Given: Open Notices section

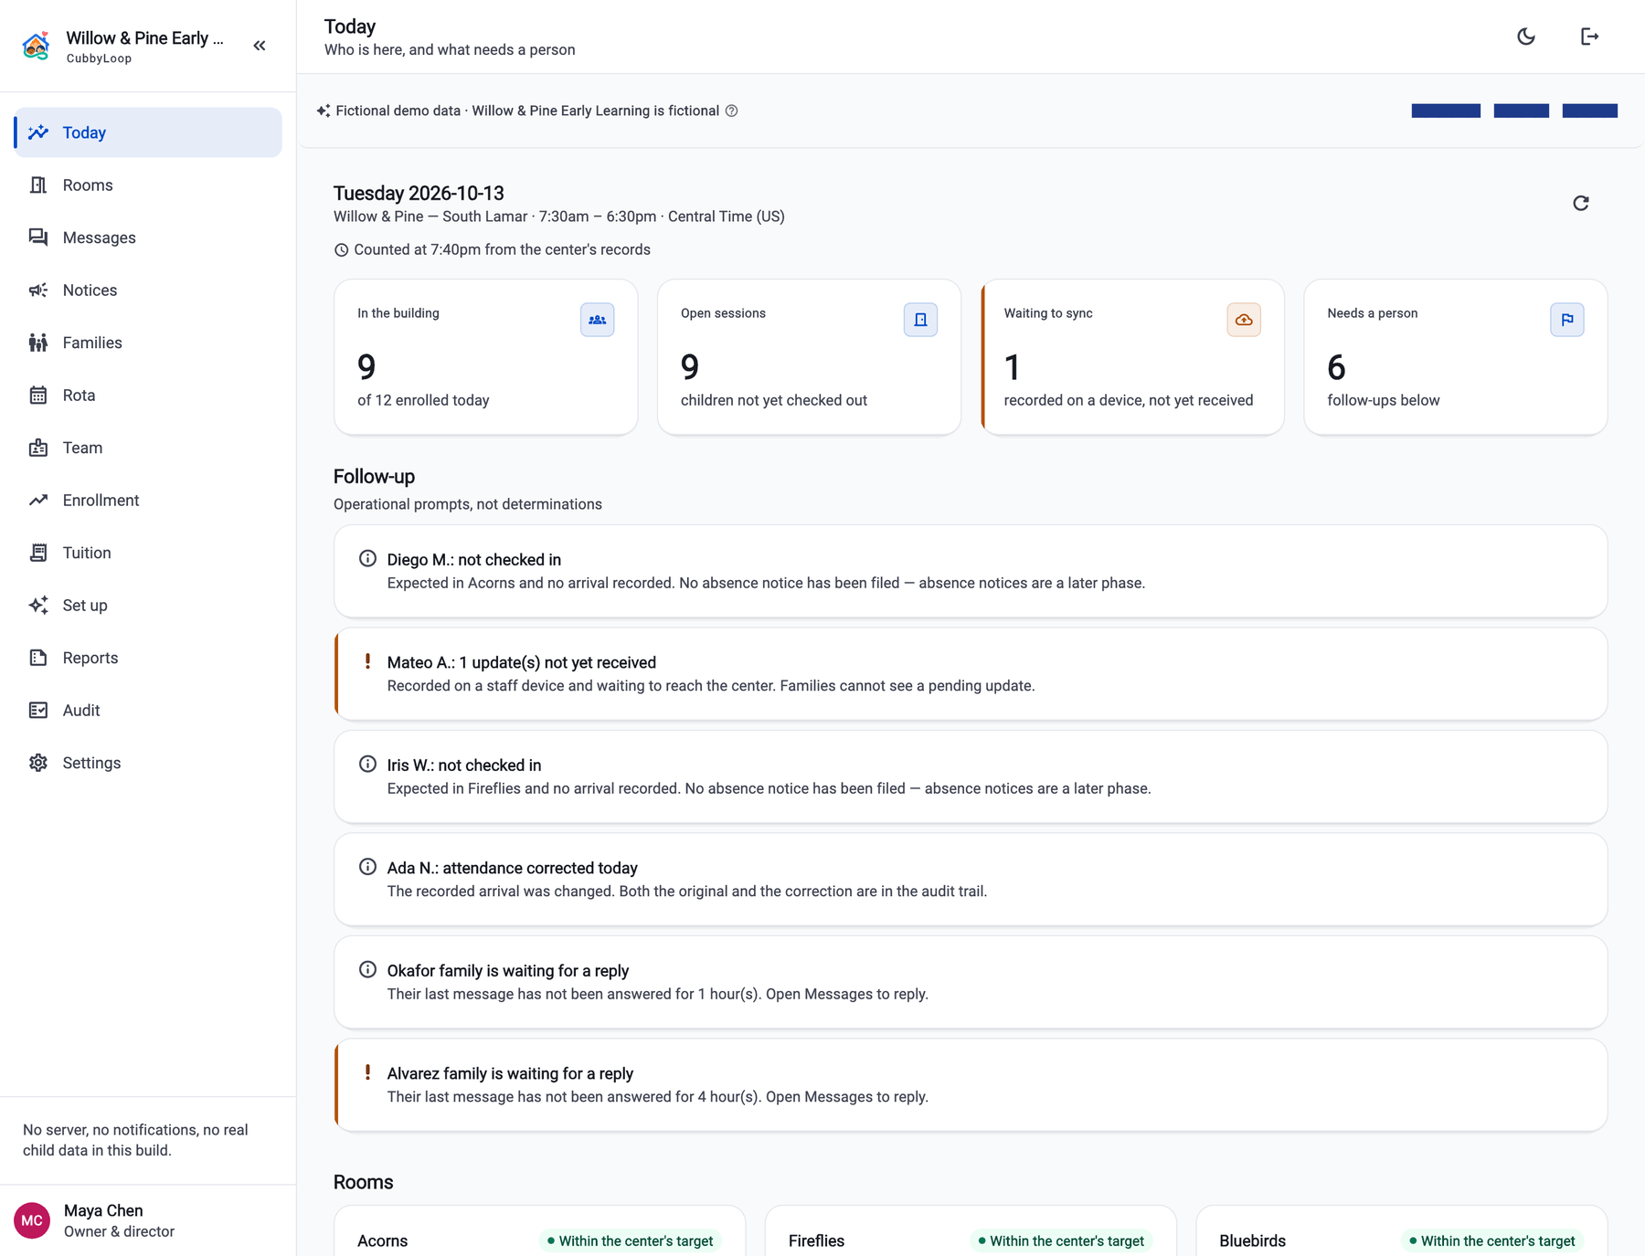Looking at the screenshot, I should pos(148,290).
